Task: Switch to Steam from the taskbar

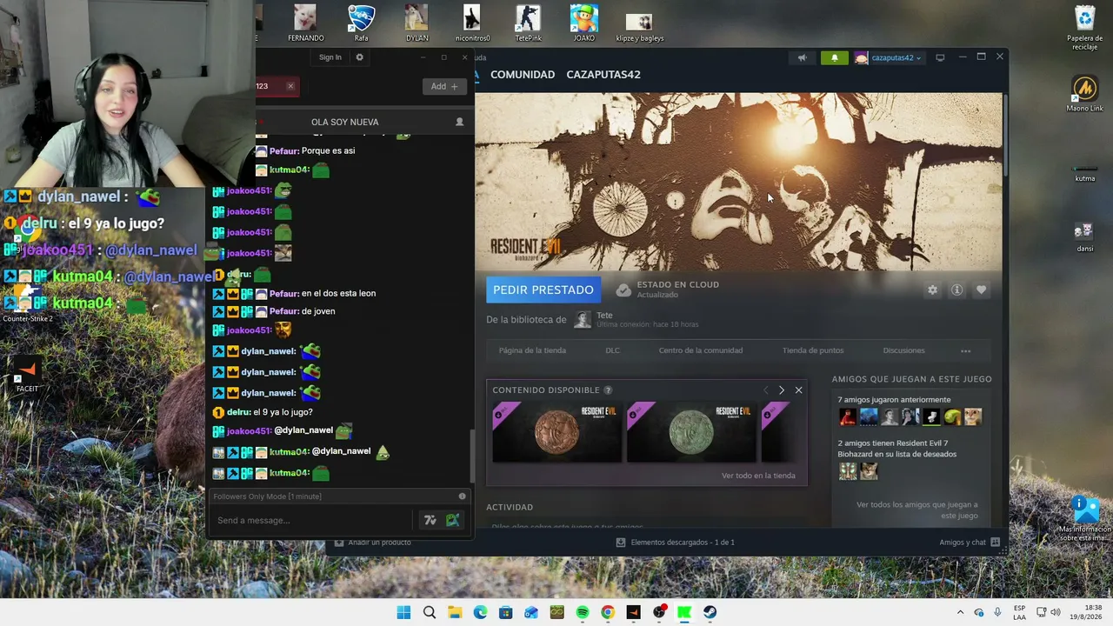Action: [710, 612]
